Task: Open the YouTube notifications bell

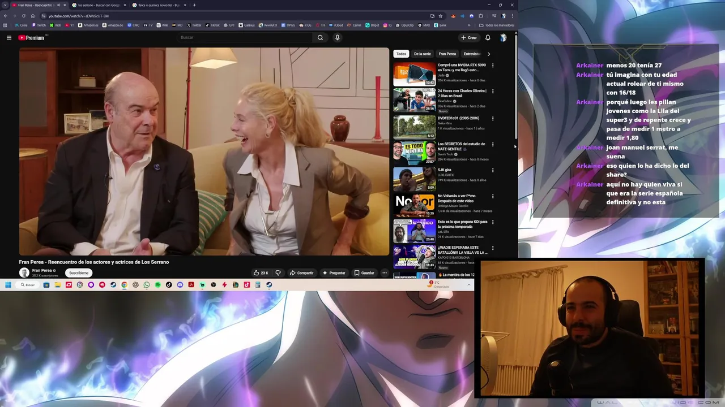Action: (x=488, y=37)
